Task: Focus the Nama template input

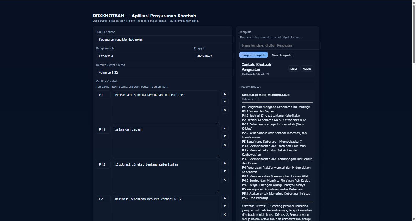Action: [280, 45]
